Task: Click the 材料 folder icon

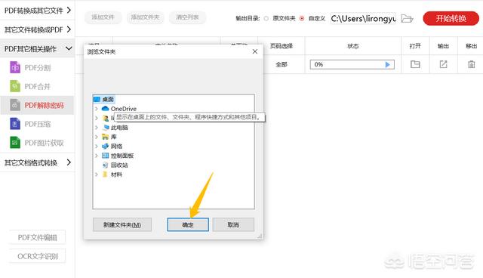Action: [x=105, y=175]
